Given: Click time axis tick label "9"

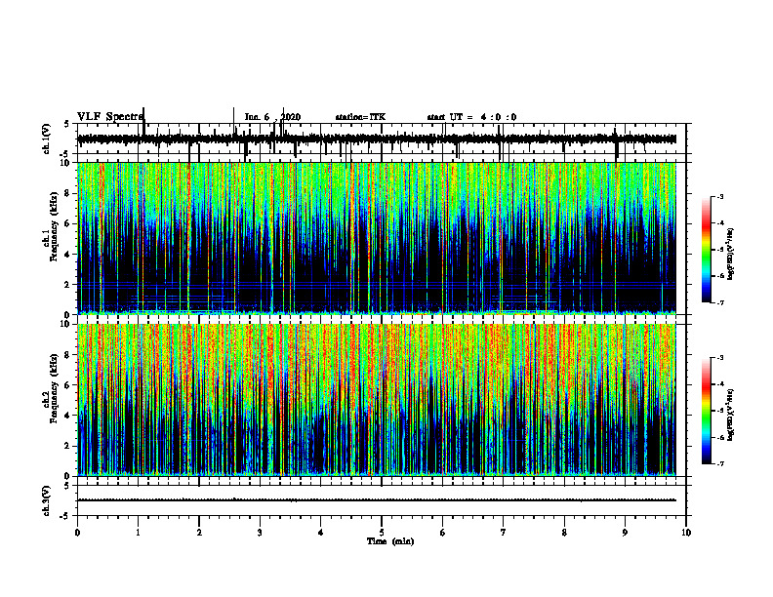Looking at the screenshot, I should pyautogui.click(x=625, y=533).
